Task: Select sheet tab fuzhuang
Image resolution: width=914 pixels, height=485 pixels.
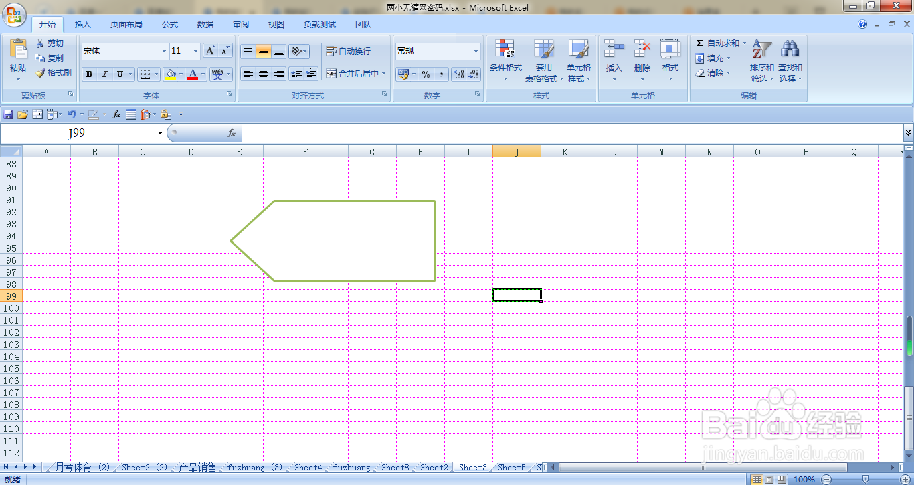Action: click(x=351, y=467)
